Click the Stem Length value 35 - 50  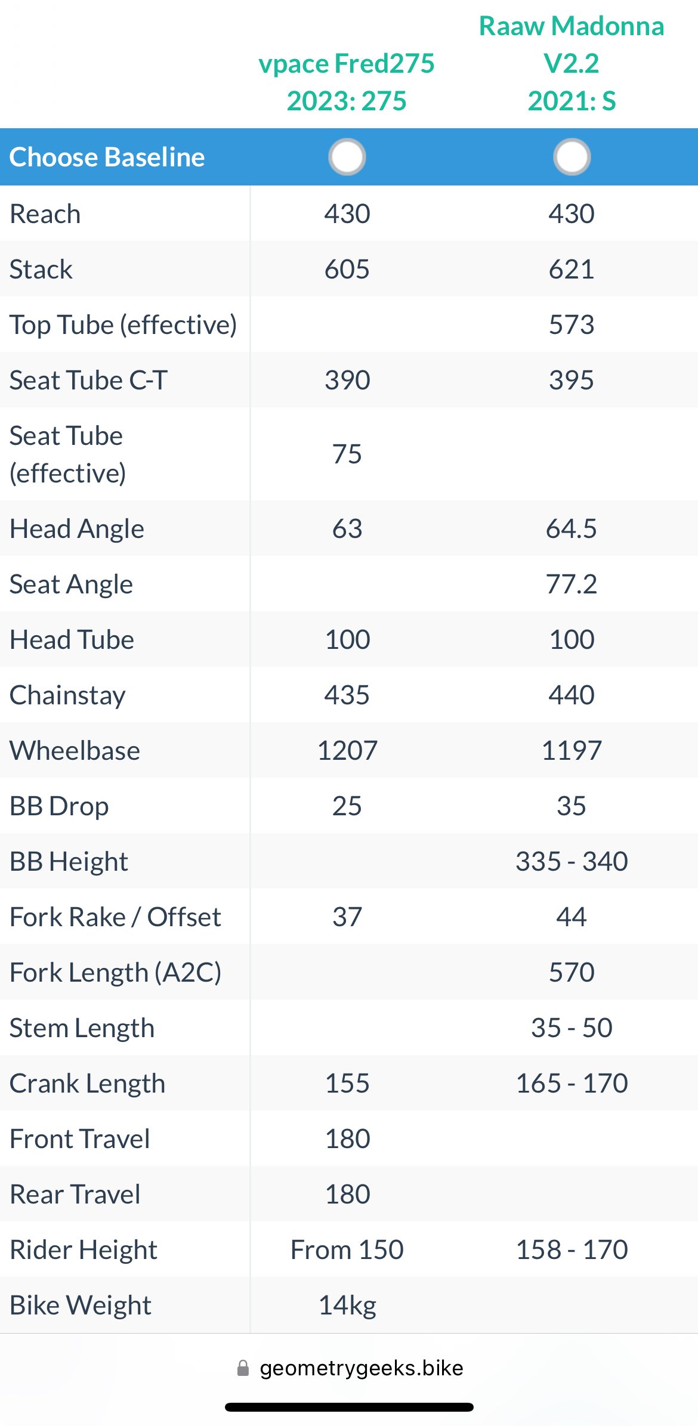coord(572,1028)
